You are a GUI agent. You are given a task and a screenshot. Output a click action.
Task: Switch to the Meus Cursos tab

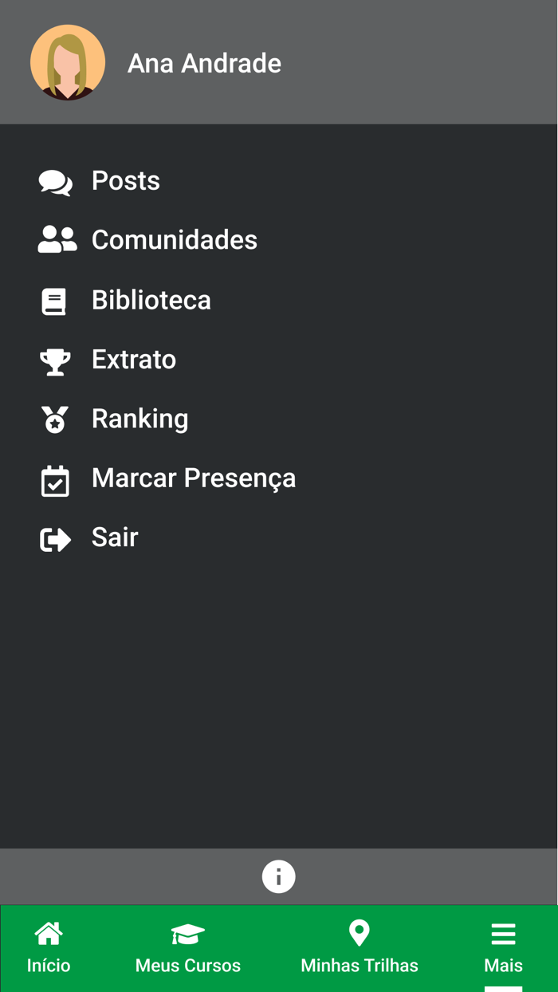(188, 947)
